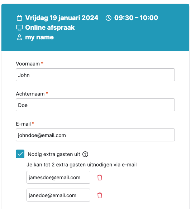This screenshot has width=191, height=209.
Task: Focus the Voornaam field containing John
Action: coord(95,75)
